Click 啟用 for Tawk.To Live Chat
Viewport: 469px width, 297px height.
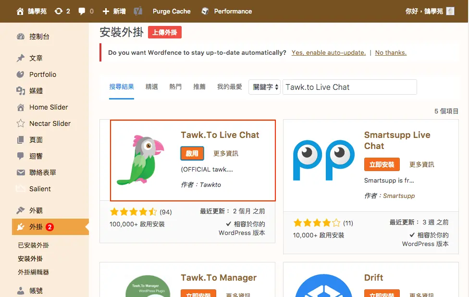pyautogui.click(x=192, y=153)
